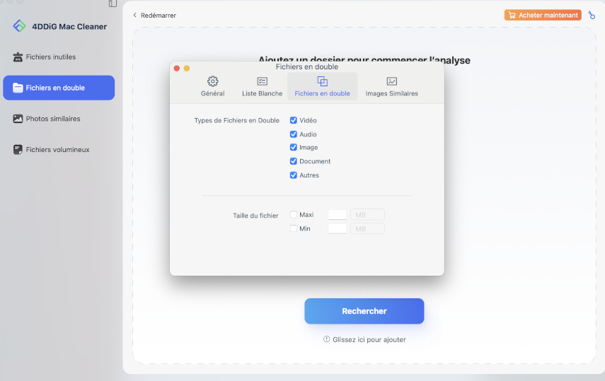Toggle the sidebar panel icon at top

[113, 4]
